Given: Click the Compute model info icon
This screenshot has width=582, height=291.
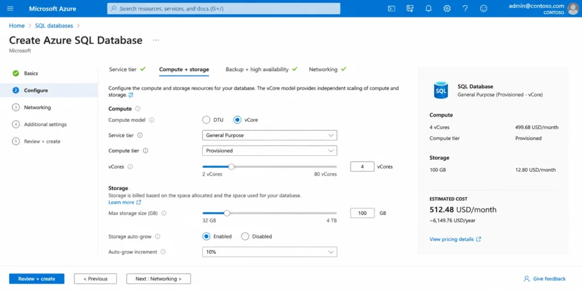Looking at the screenshot, I should click(151, 120).
